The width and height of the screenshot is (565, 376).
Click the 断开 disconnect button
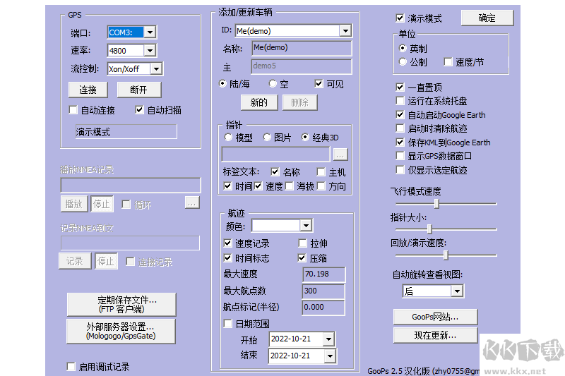click(x=138, y=90)
